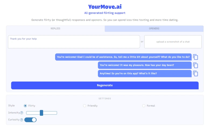Select the Friendly style radio button
This screenshot has width=208, height=127.
coord(84,106)
